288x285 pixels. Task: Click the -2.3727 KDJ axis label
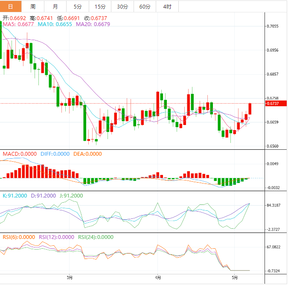pyautogui.click(x=273, y=230)
